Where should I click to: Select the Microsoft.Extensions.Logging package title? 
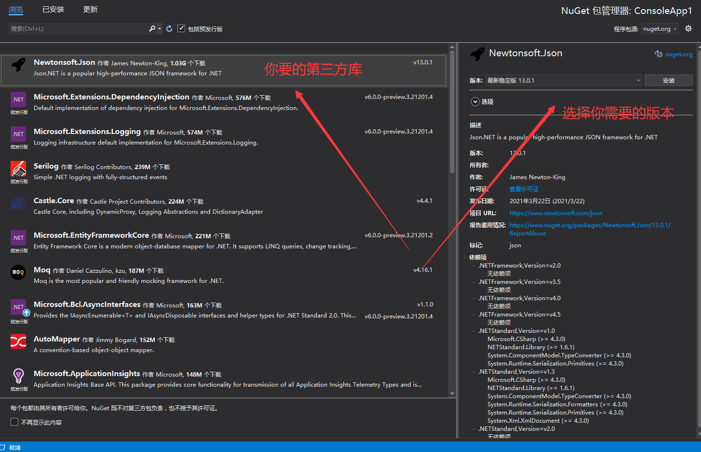tap(87, 132)
